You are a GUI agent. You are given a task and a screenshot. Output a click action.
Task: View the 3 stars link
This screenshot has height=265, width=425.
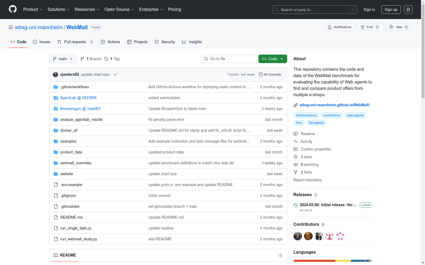coord(303,157)
